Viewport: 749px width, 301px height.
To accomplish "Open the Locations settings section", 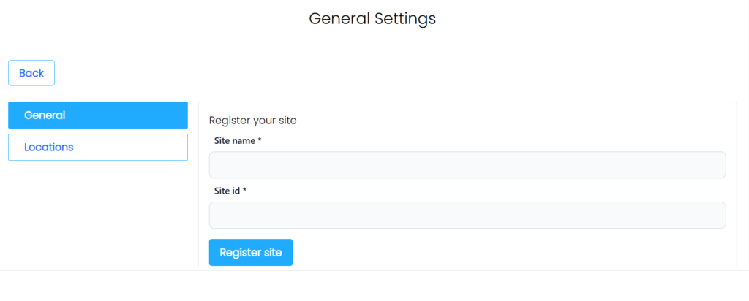I will click(98, 147).
